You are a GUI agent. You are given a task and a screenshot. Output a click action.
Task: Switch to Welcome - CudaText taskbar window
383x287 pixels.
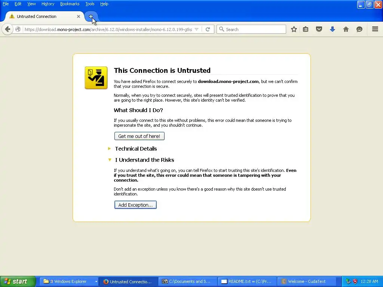307,281
